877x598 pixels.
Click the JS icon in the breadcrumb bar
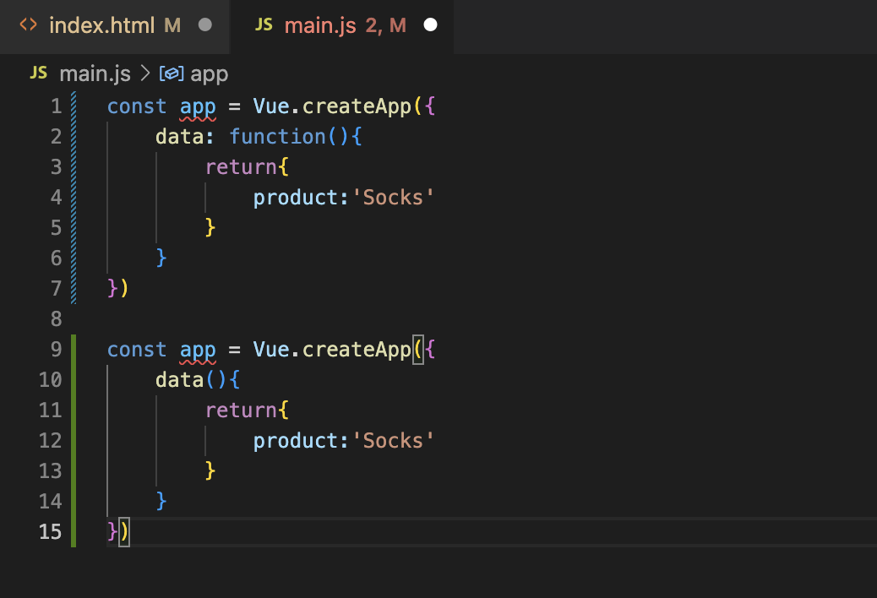(39, 73)
